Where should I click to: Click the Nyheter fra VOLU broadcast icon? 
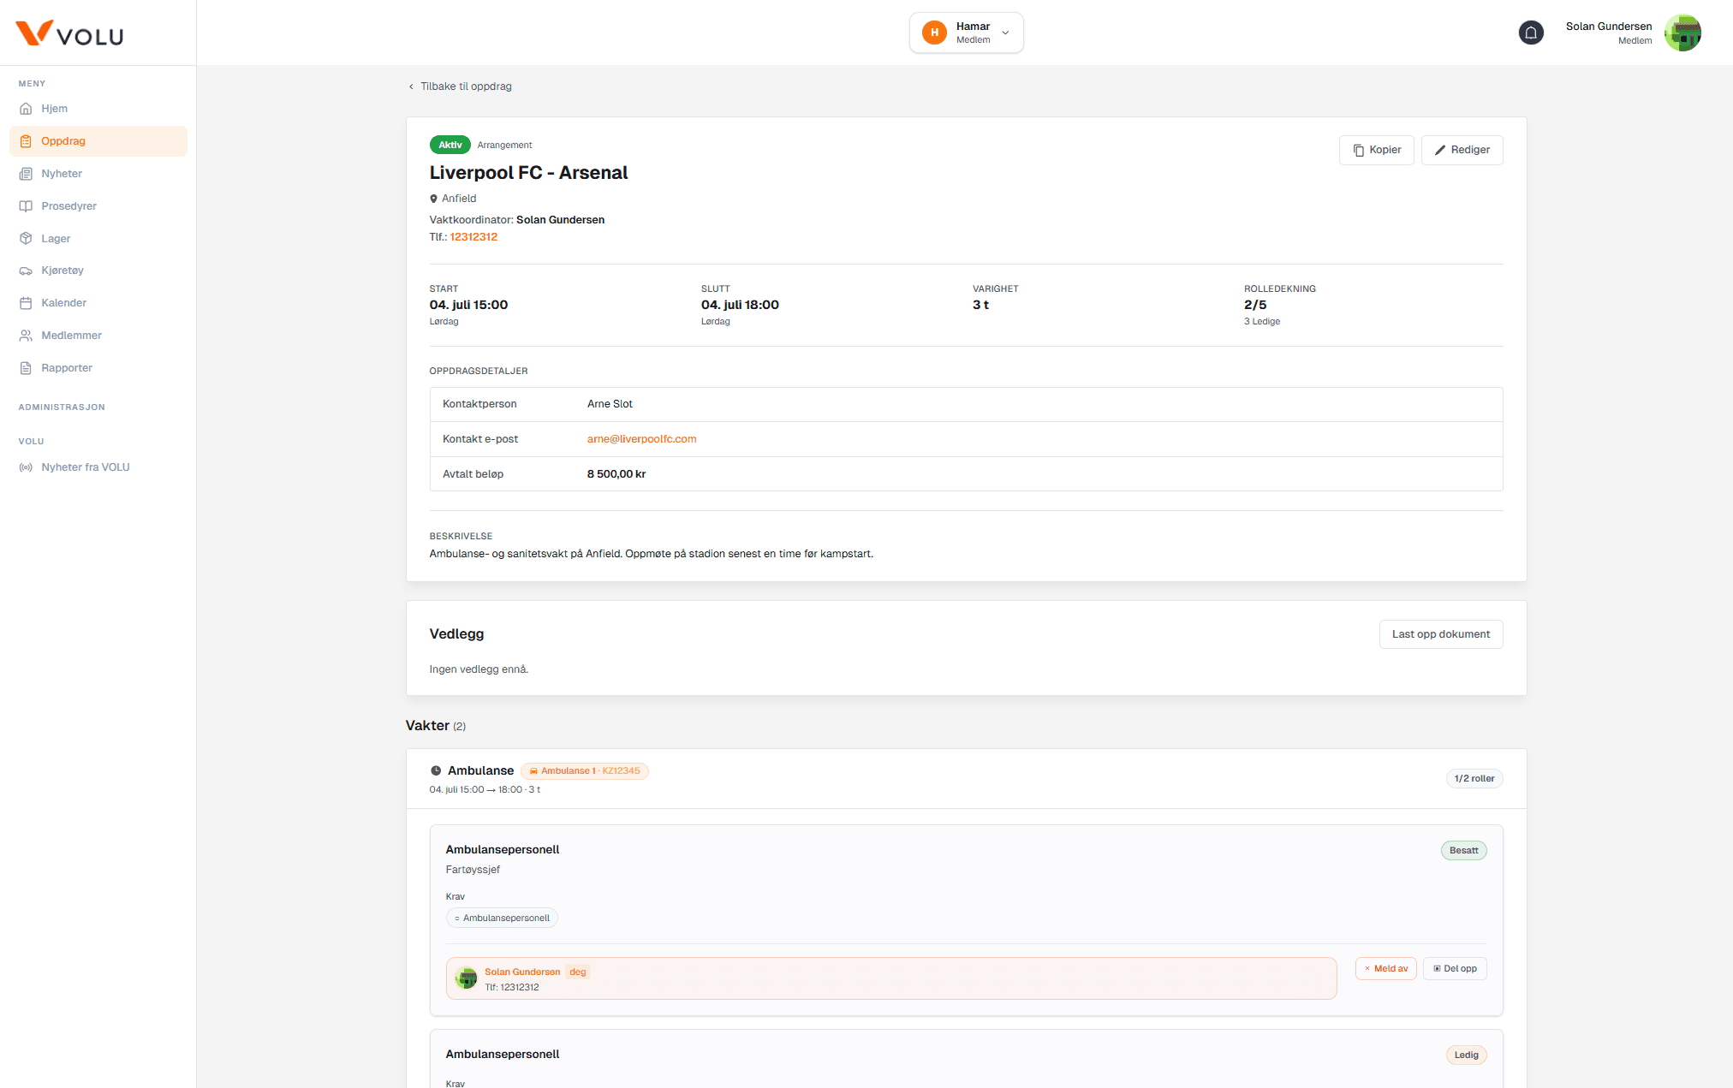click(26, 467)
